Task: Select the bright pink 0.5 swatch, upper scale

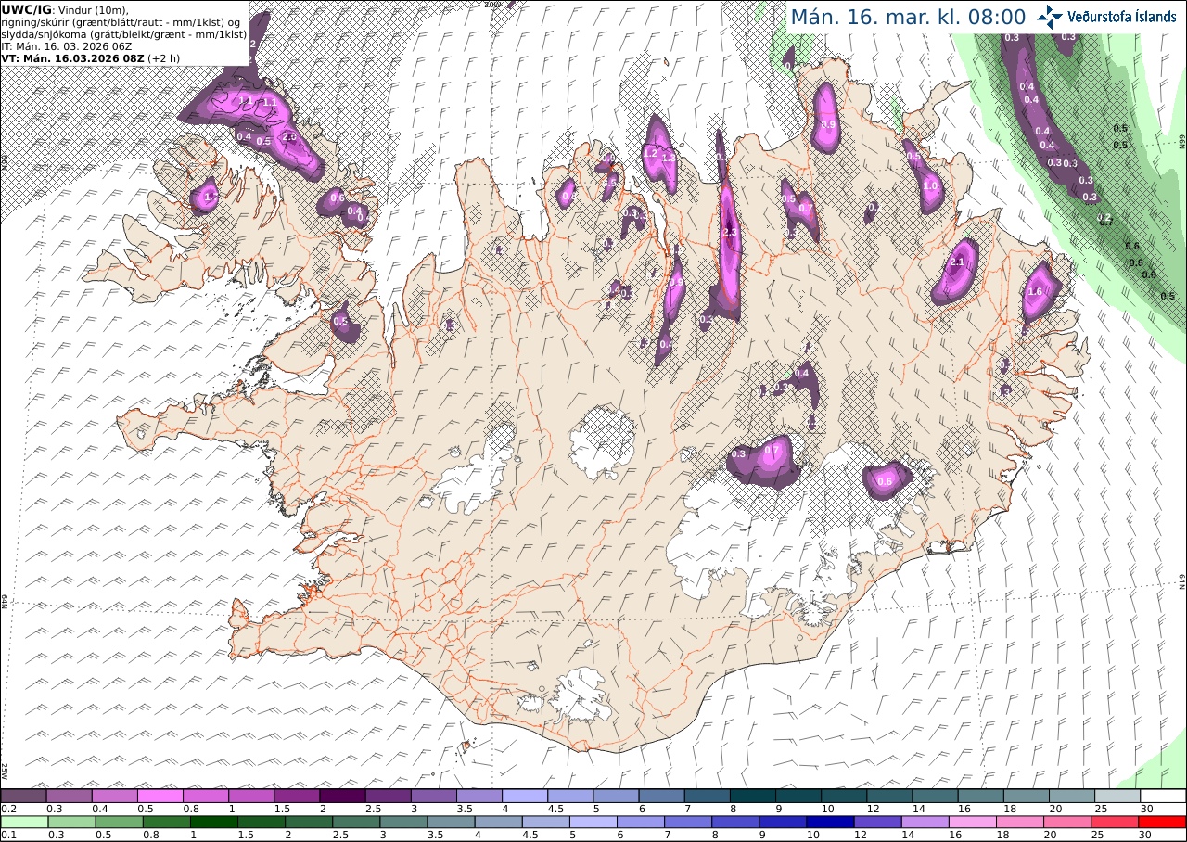Action: [160, 796]
